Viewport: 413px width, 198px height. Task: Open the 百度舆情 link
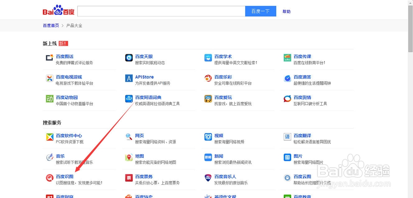tap(302, 97)
